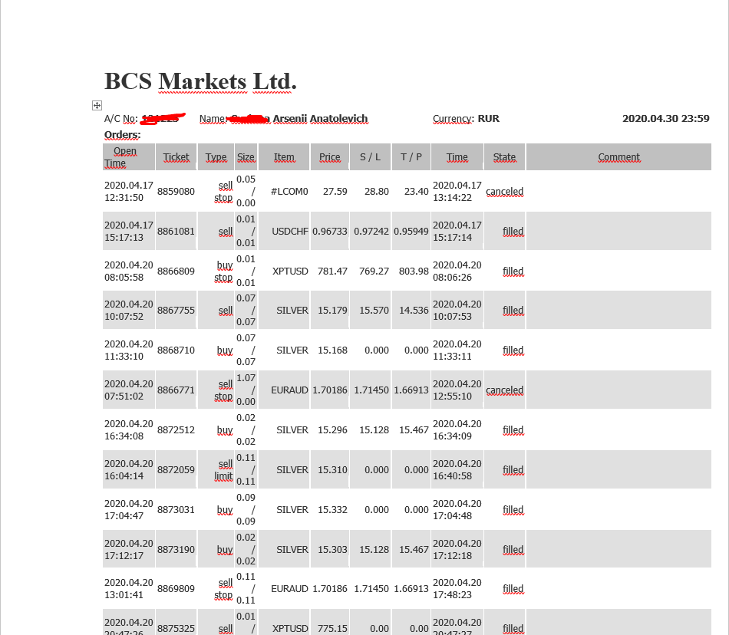Viewport: 729px width, 635px height.
Task: Click canceled state of order 8859080
Action: [x=504, y=192]
